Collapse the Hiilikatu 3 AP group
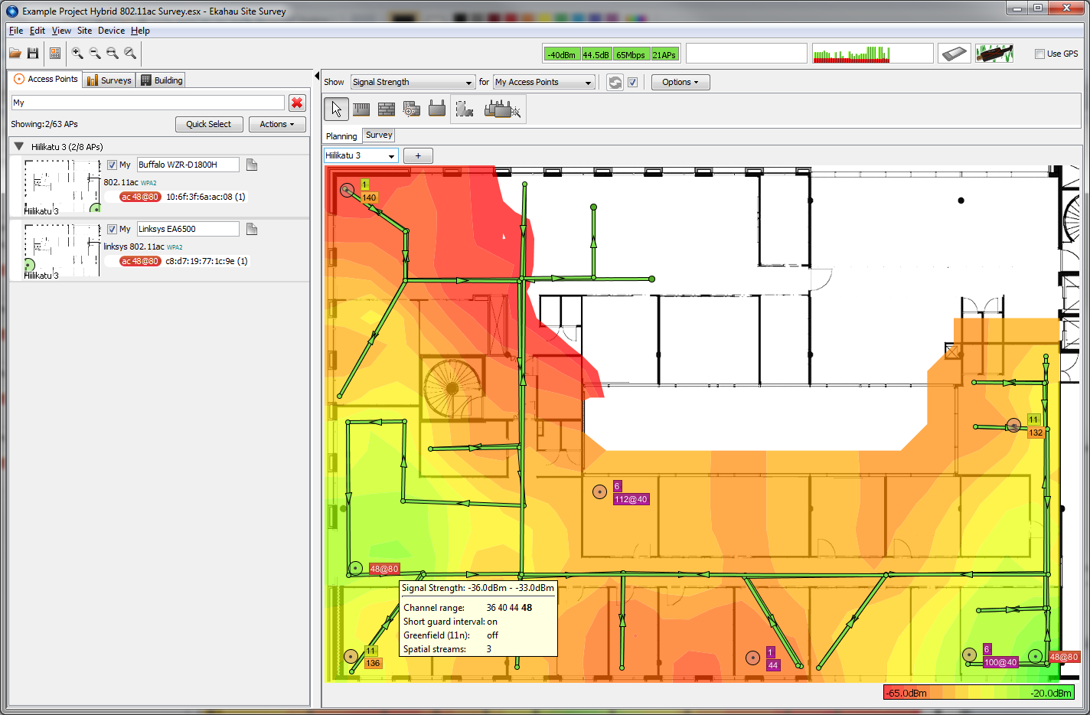 click(x=19, y=146)
